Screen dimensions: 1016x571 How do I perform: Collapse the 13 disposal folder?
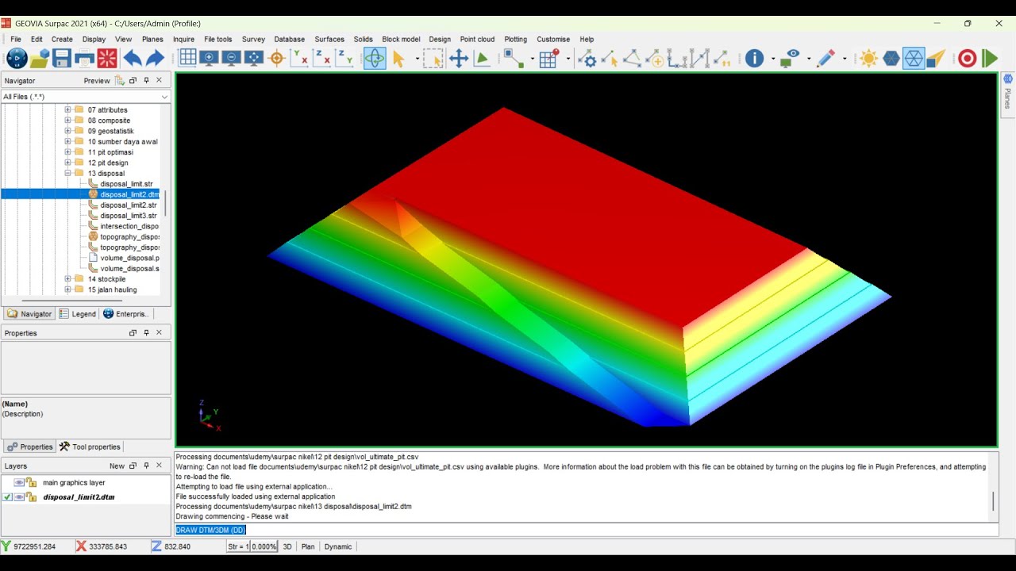[x=67, y=173]
